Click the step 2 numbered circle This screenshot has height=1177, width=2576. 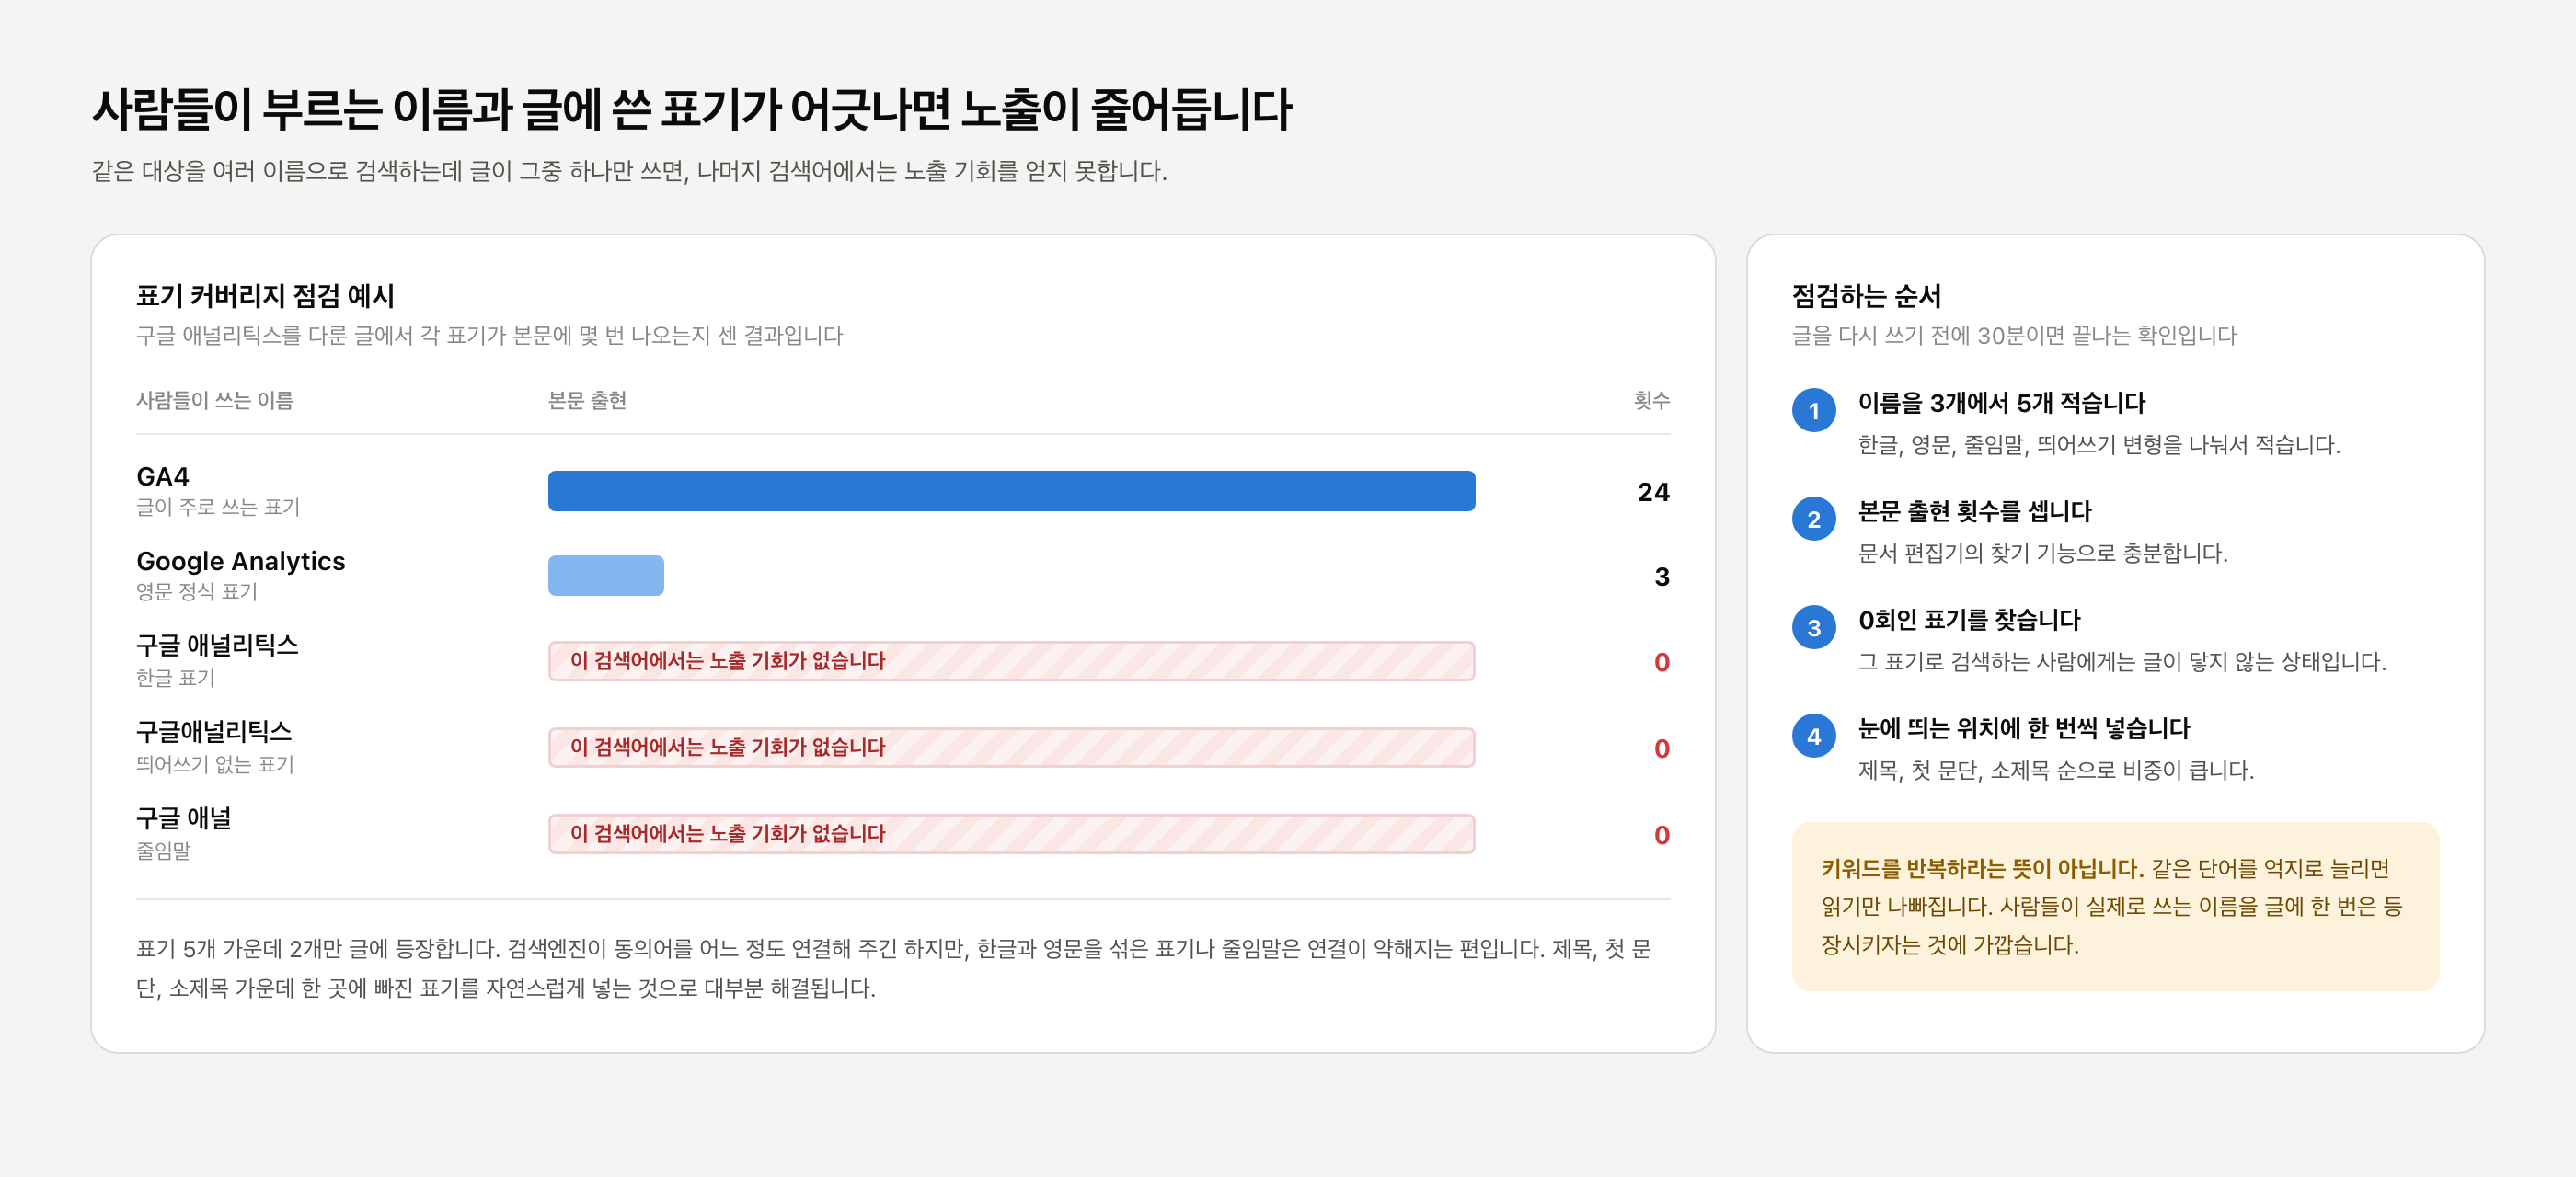pos(1813,520)
